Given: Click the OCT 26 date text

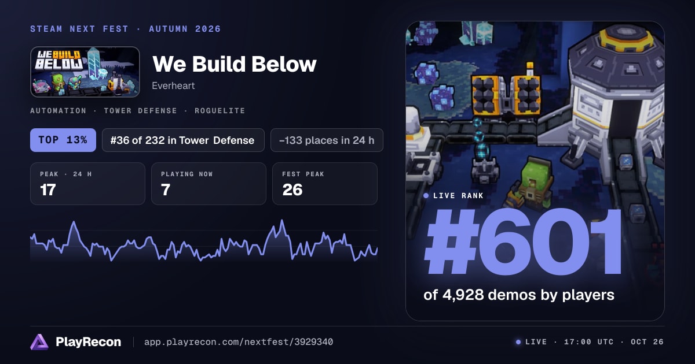Looking at the screenshot, I should pos(648,342).
